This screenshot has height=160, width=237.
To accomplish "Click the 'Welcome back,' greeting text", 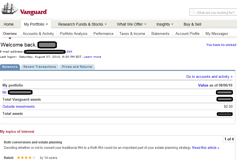I will tap(18, 45).
